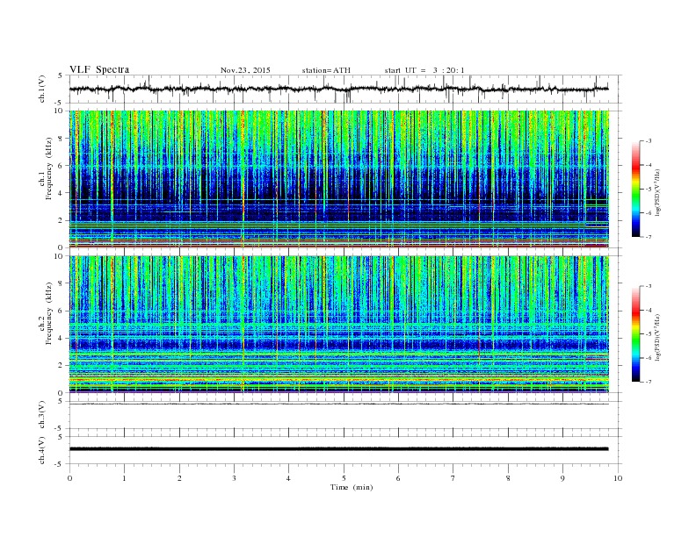Click the time-axis tick label "7"
696x537 pixels.
(453, 478)
